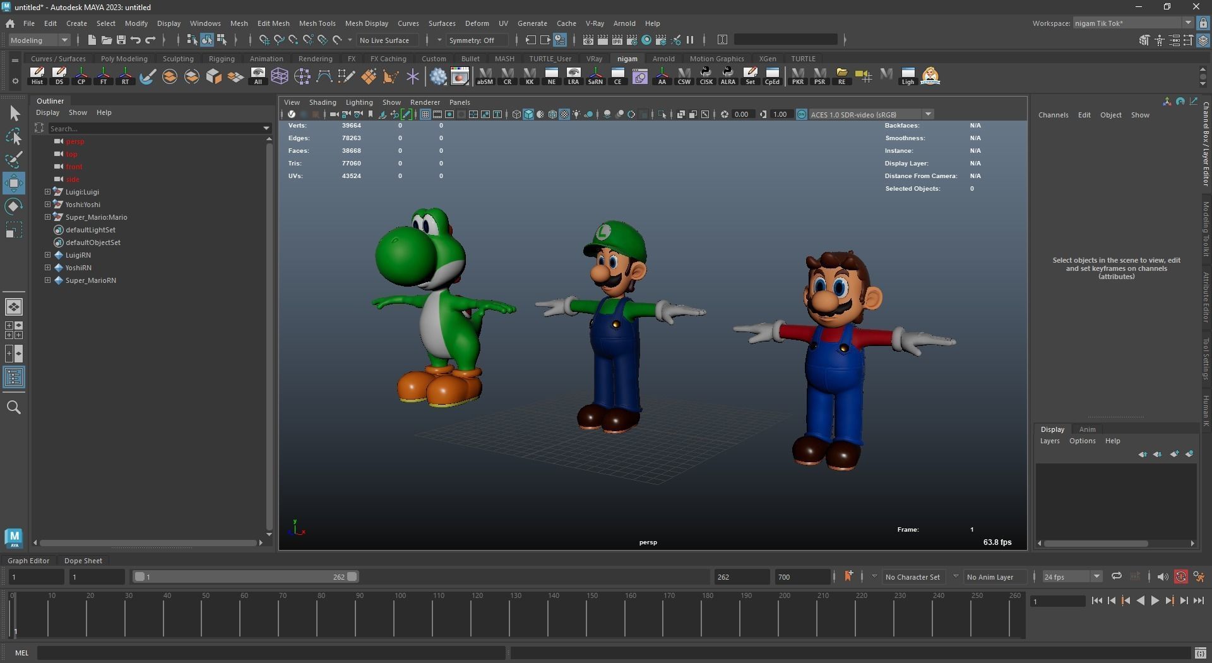The width and height of the screenshot is (1212, 663).
Task: Open the Mesh Tools menu
Action: coord(317,23)
